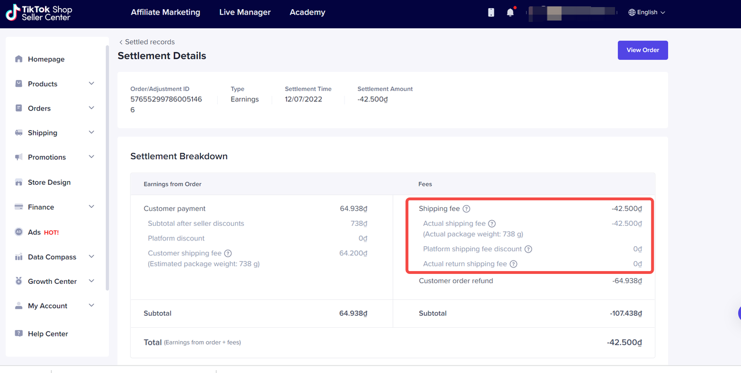Go to the Live Manager tab
The image size is (741, 373).
[x=245, y=12]
